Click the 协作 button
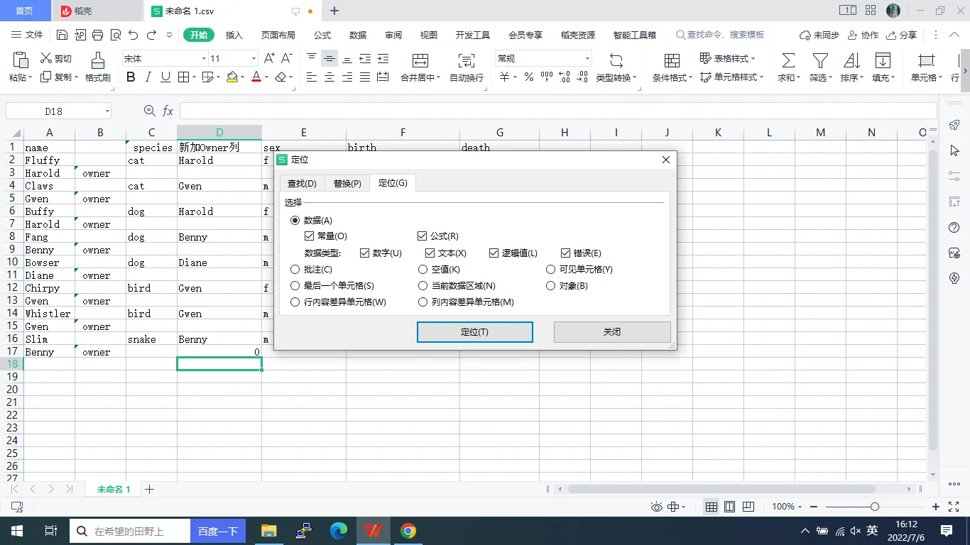The width and height of the screenshot is (970, 545). pyautogui.click(x=863, y=35)
